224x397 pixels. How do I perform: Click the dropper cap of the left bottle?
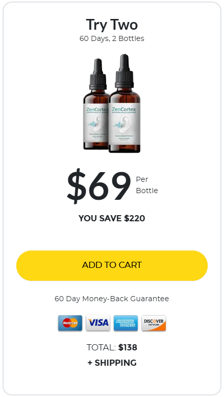tap(98, 74)
